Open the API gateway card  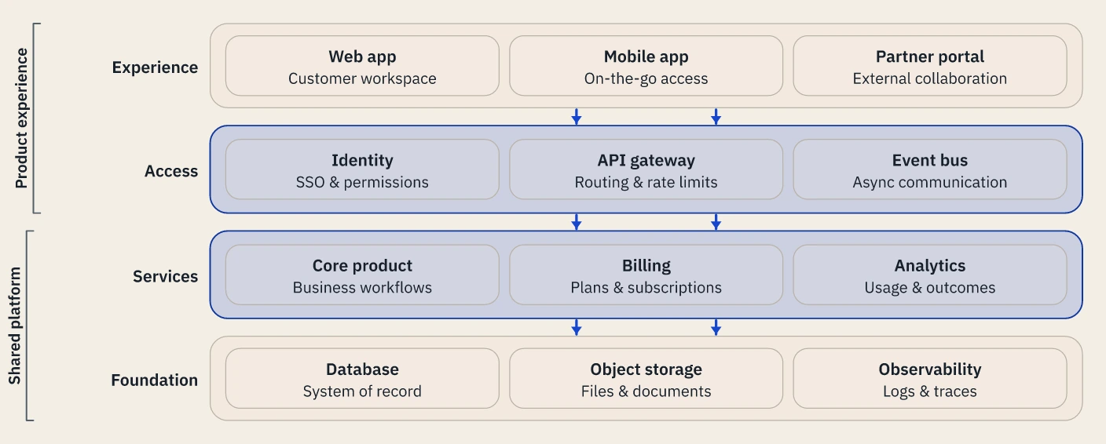(x=646, y=169)
